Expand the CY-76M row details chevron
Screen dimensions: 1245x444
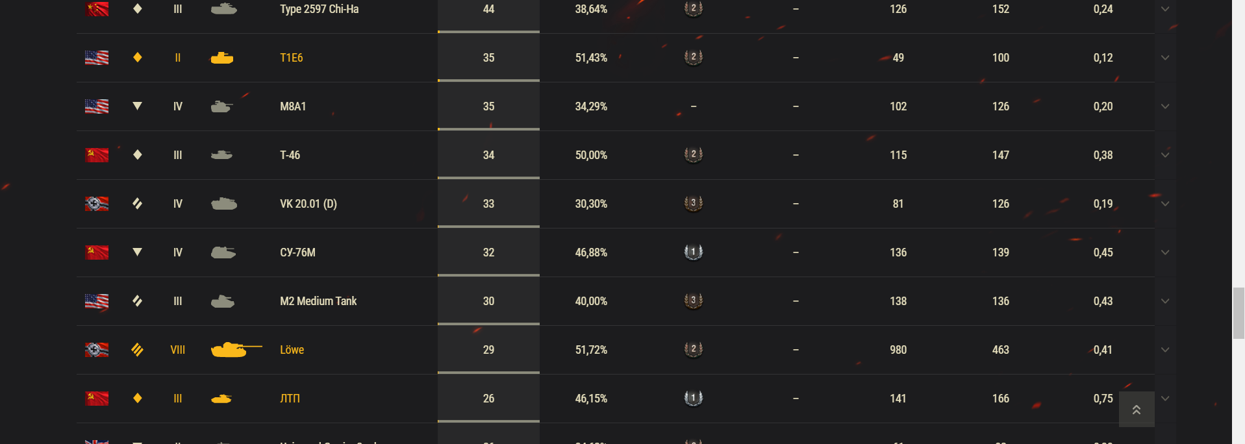[x=1165, y=253]
